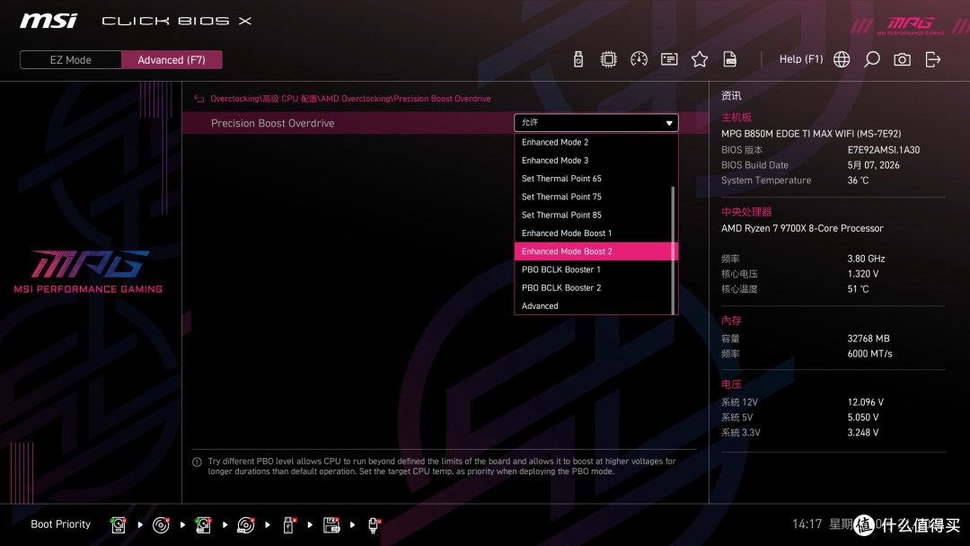Select Set Thermal Point 65
The image size is (970, 546).
[x=596, y=179]
